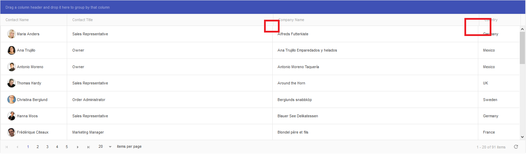Go to page 2
Viewport: 526px width, 155px height.
(x=38, y=147)
